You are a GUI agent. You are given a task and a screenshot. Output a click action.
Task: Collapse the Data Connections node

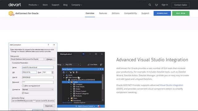tap(64, 77)
